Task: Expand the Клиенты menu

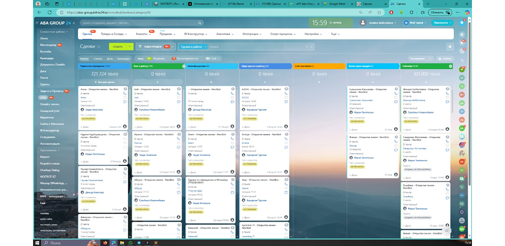Action: 143,34
